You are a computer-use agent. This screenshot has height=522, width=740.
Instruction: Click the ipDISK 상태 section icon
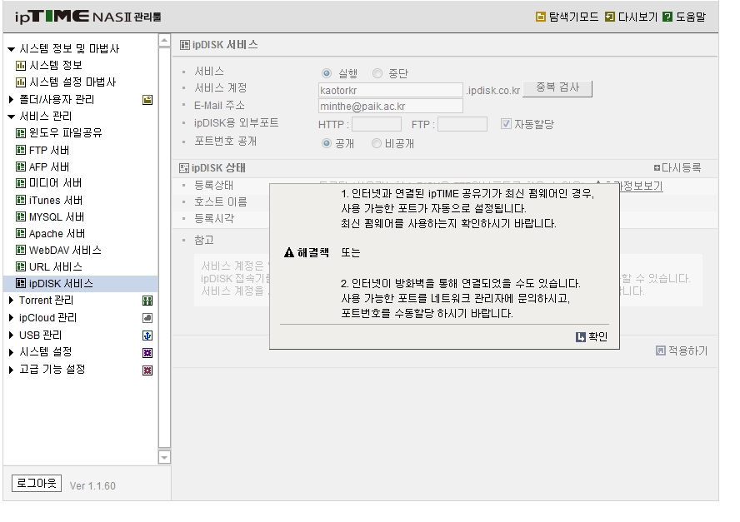pyautogui.click(x=184, y=168)
